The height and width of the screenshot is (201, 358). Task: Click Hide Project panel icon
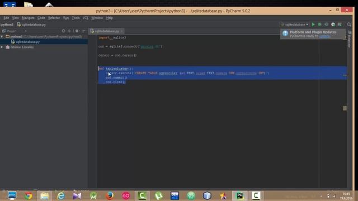[x=84, y=31]
